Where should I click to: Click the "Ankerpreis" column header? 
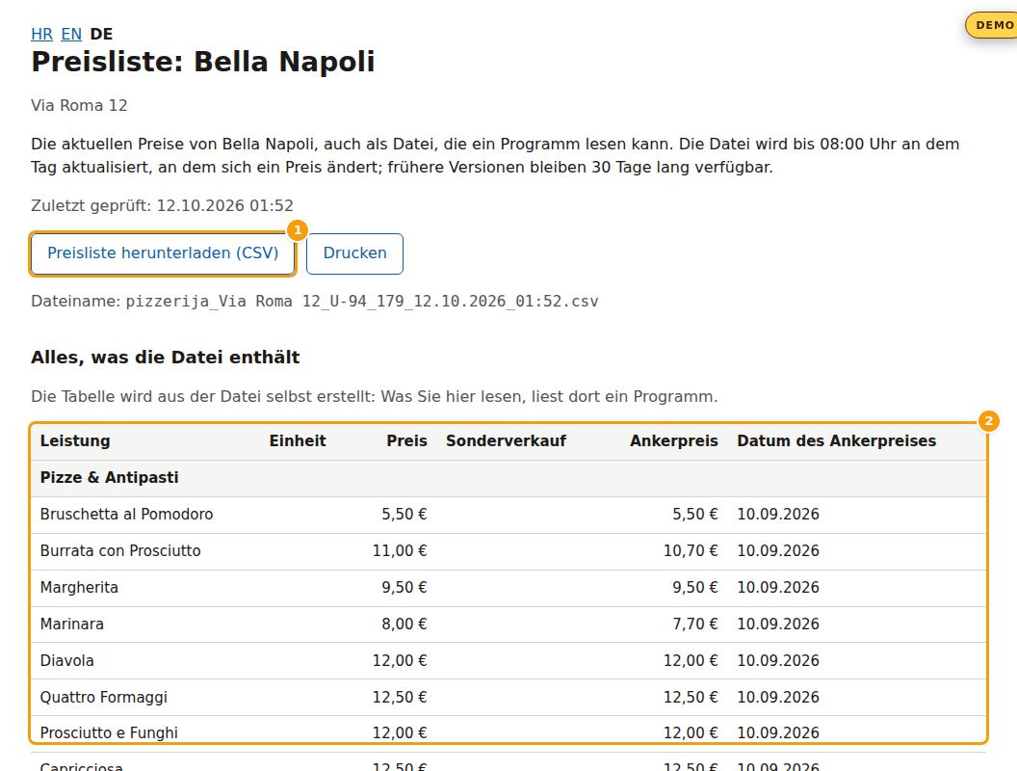coord(674,441)
